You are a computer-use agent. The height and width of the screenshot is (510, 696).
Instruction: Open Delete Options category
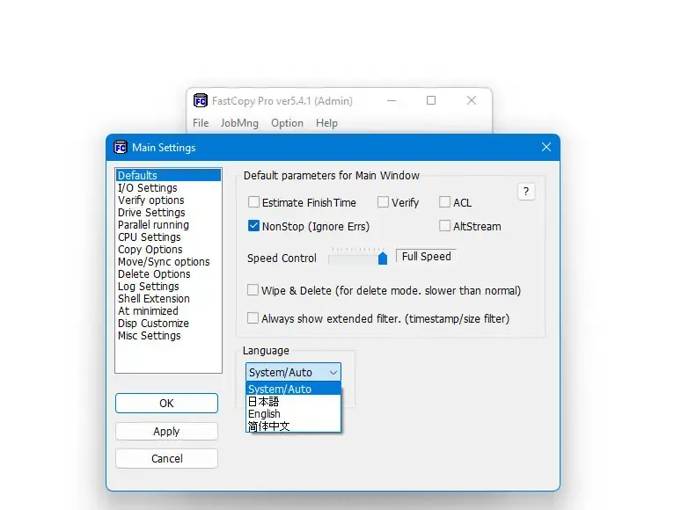[x=168, y=274]
